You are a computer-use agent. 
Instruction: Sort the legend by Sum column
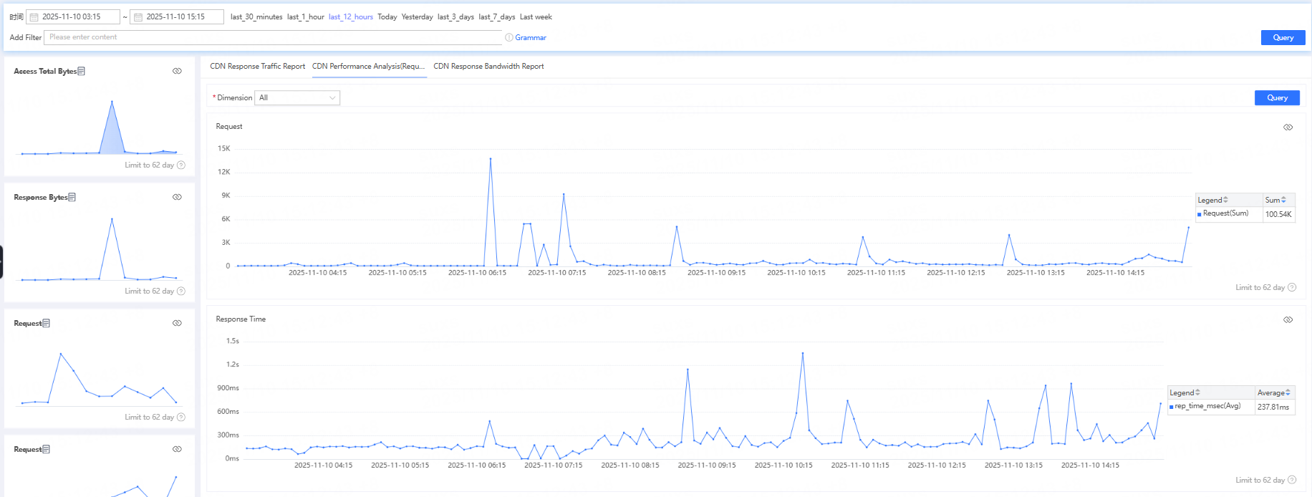[x=1275, y=200]
